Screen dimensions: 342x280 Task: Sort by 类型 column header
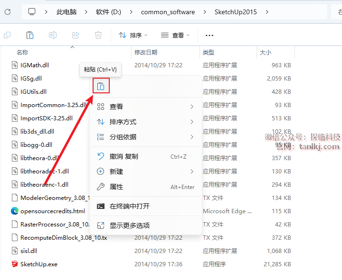click(x=209, y=53)
